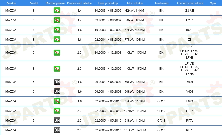Click the B6ZE engine designation
The image size is (222, 135).
click(x=190, y=30)
